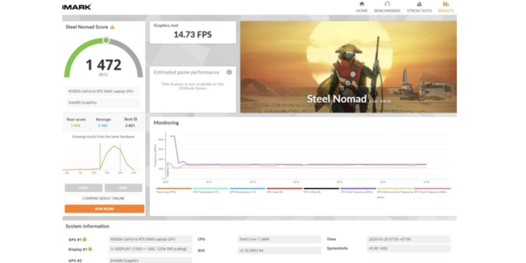Toggle the GPU Clock Frequency legend series

[432, 190]
